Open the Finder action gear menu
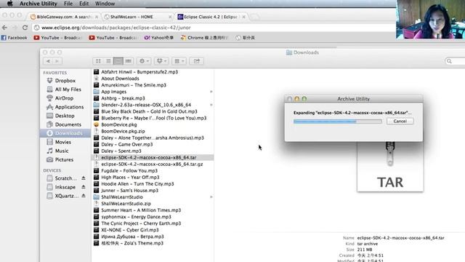Screen dimensions: 465x262 [144, 61]
